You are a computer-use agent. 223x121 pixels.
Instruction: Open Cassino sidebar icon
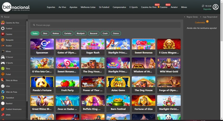click(x=3, y=34)
